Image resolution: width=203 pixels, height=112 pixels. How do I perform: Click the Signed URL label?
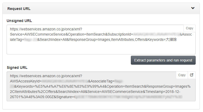pos(17,67)
